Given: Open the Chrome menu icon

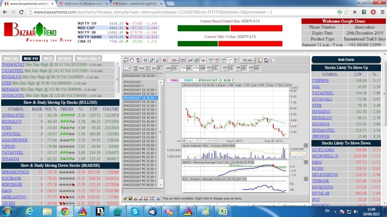Looking at the screenshot, I should click(x=382, y=12).
